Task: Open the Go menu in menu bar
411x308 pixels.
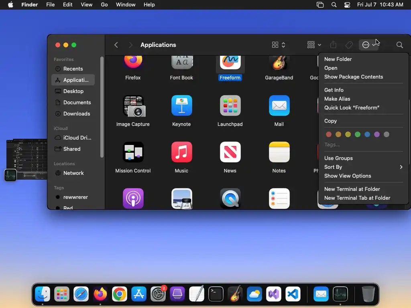Action: pyautogui.click(x=104, y=5)
